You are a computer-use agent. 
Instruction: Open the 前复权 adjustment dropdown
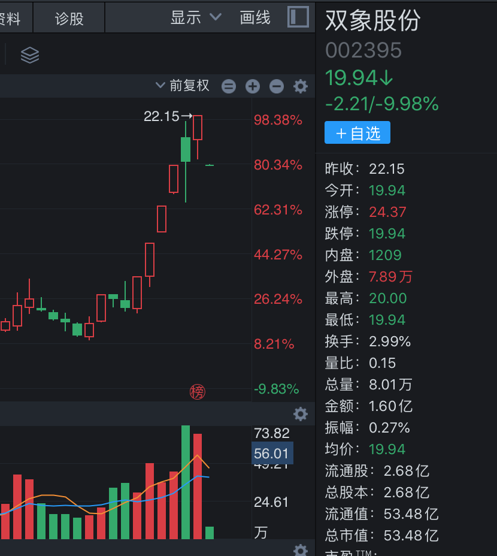(183, 86)
